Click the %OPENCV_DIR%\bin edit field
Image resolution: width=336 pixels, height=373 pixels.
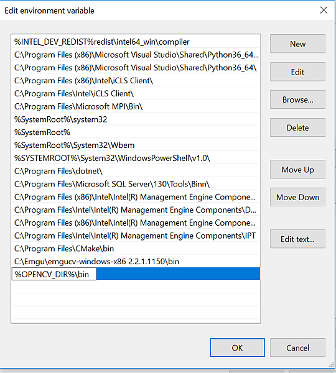[x=54, y=274]
